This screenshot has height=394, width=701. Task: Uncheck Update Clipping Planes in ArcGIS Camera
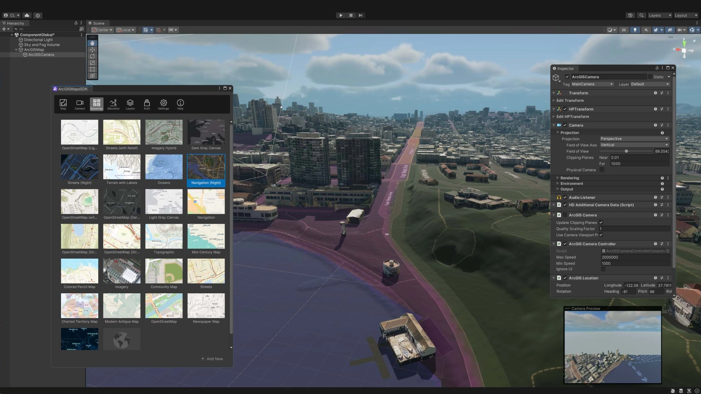point(601,223)
